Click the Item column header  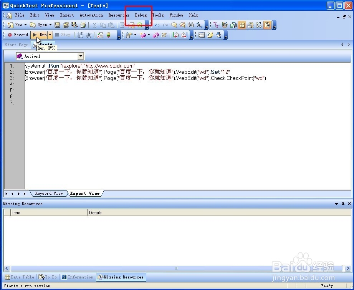[49, 213]
